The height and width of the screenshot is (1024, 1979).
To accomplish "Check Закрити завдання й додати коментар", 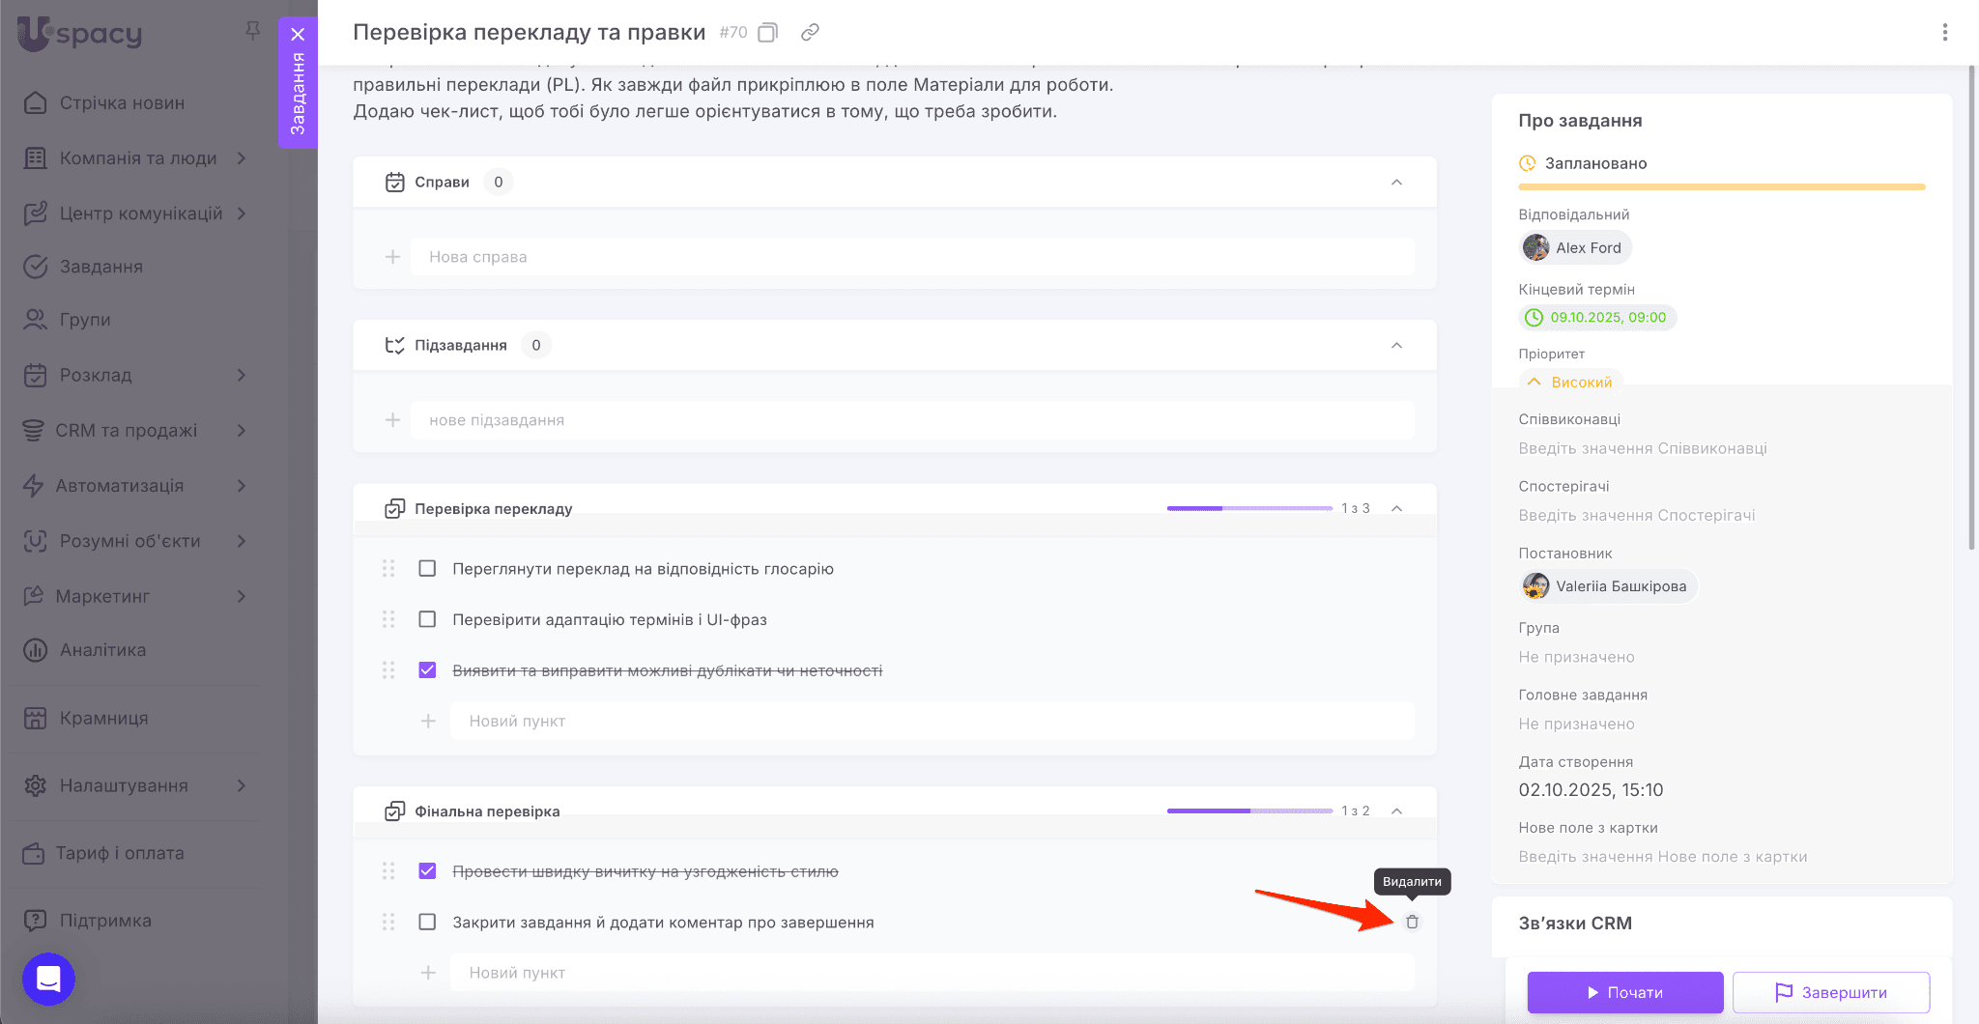I will tap(427, 923).
